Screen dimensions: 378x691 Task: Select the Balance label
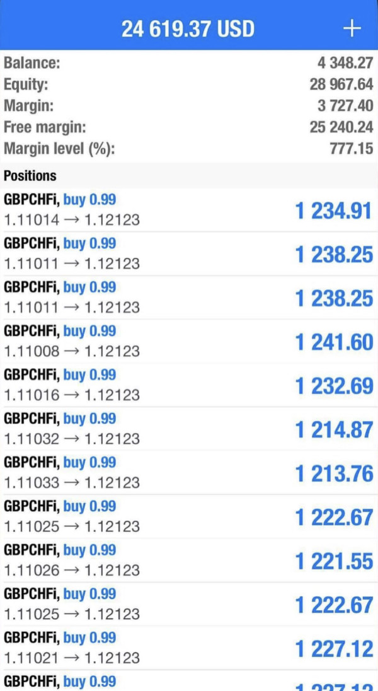pyautogui.click(x=32, y=63)
